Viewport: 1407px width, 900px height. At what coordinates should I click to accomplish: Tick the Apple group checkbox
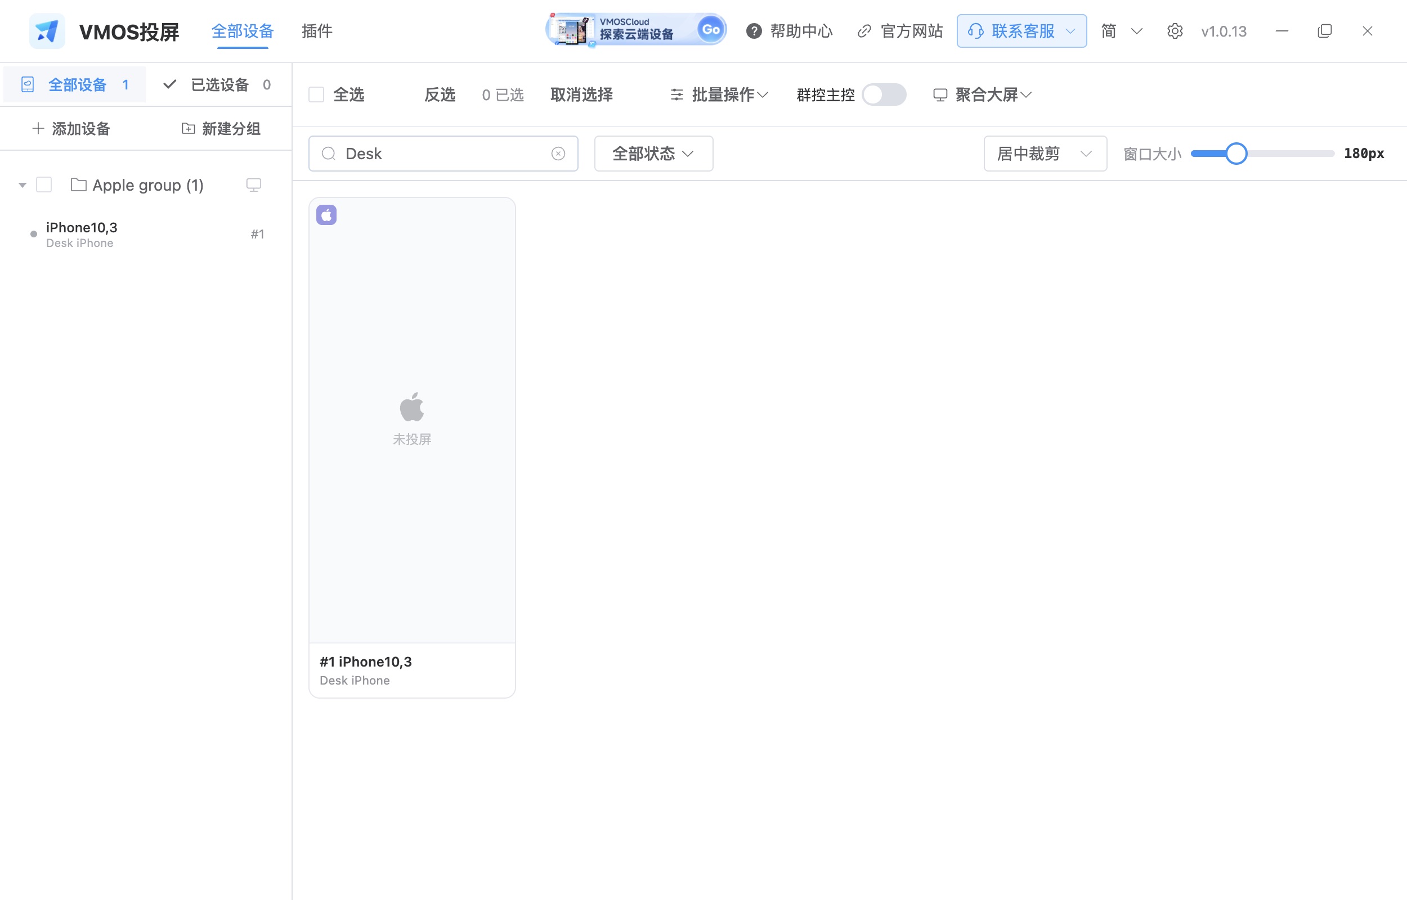tap(44, 184)
